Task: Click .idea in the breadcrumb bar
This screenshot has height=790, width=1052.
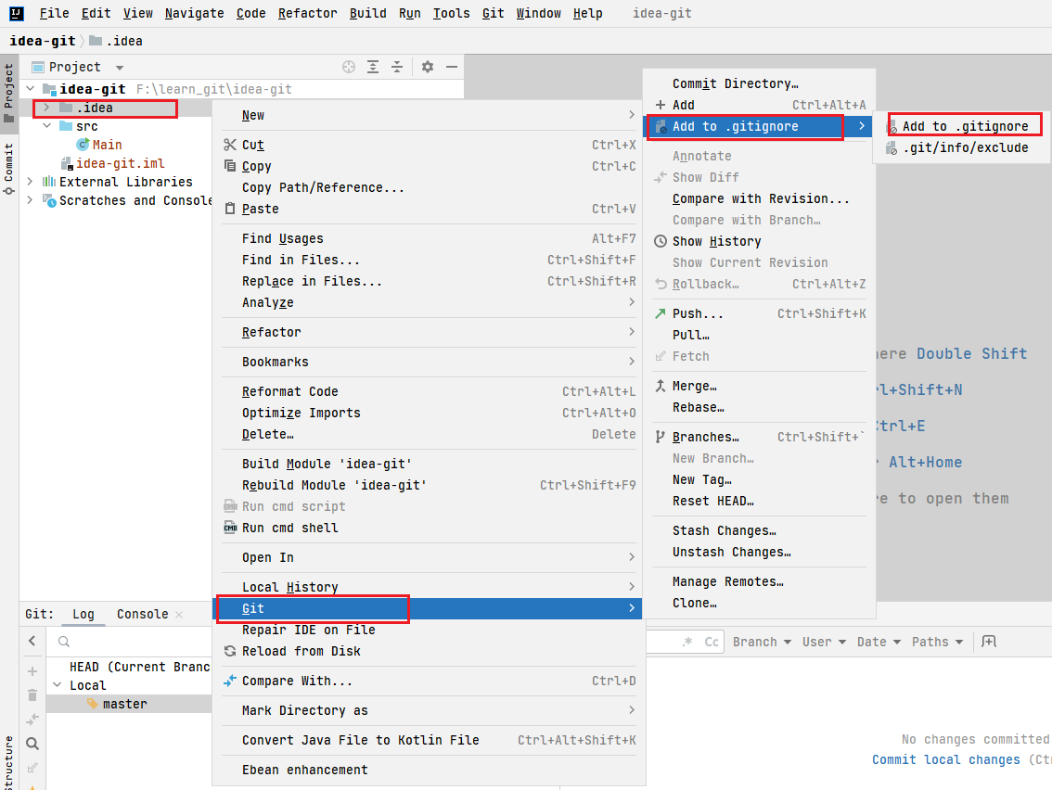Action: 116,41
